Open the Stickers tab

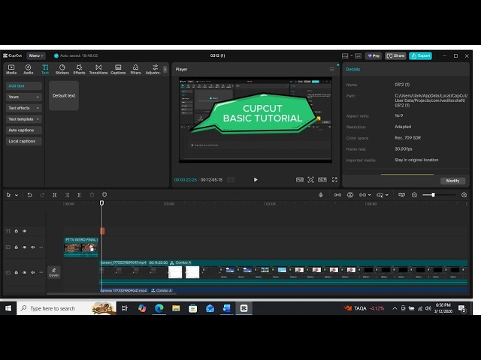click(x=62, y=70)
